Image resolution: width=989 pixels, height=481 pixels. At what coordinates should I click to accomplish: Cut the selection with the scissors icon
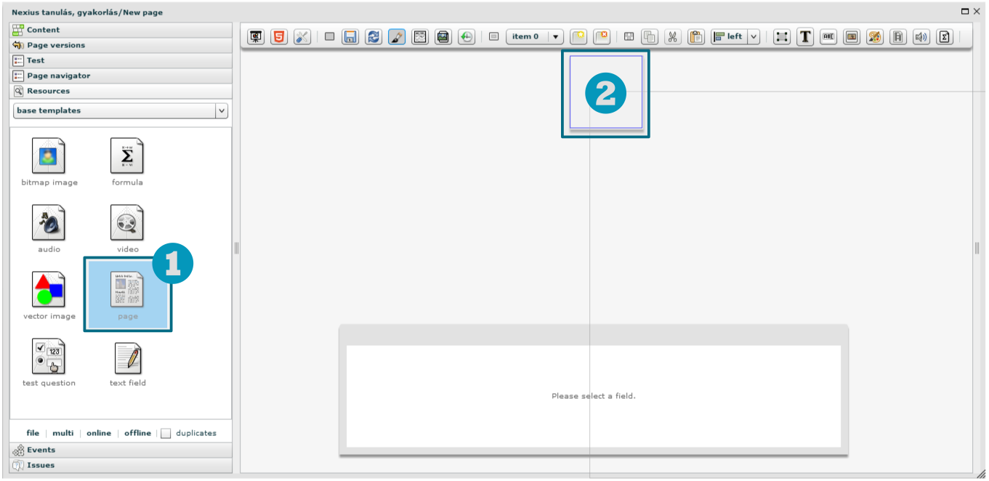click(x=673, y=36)
